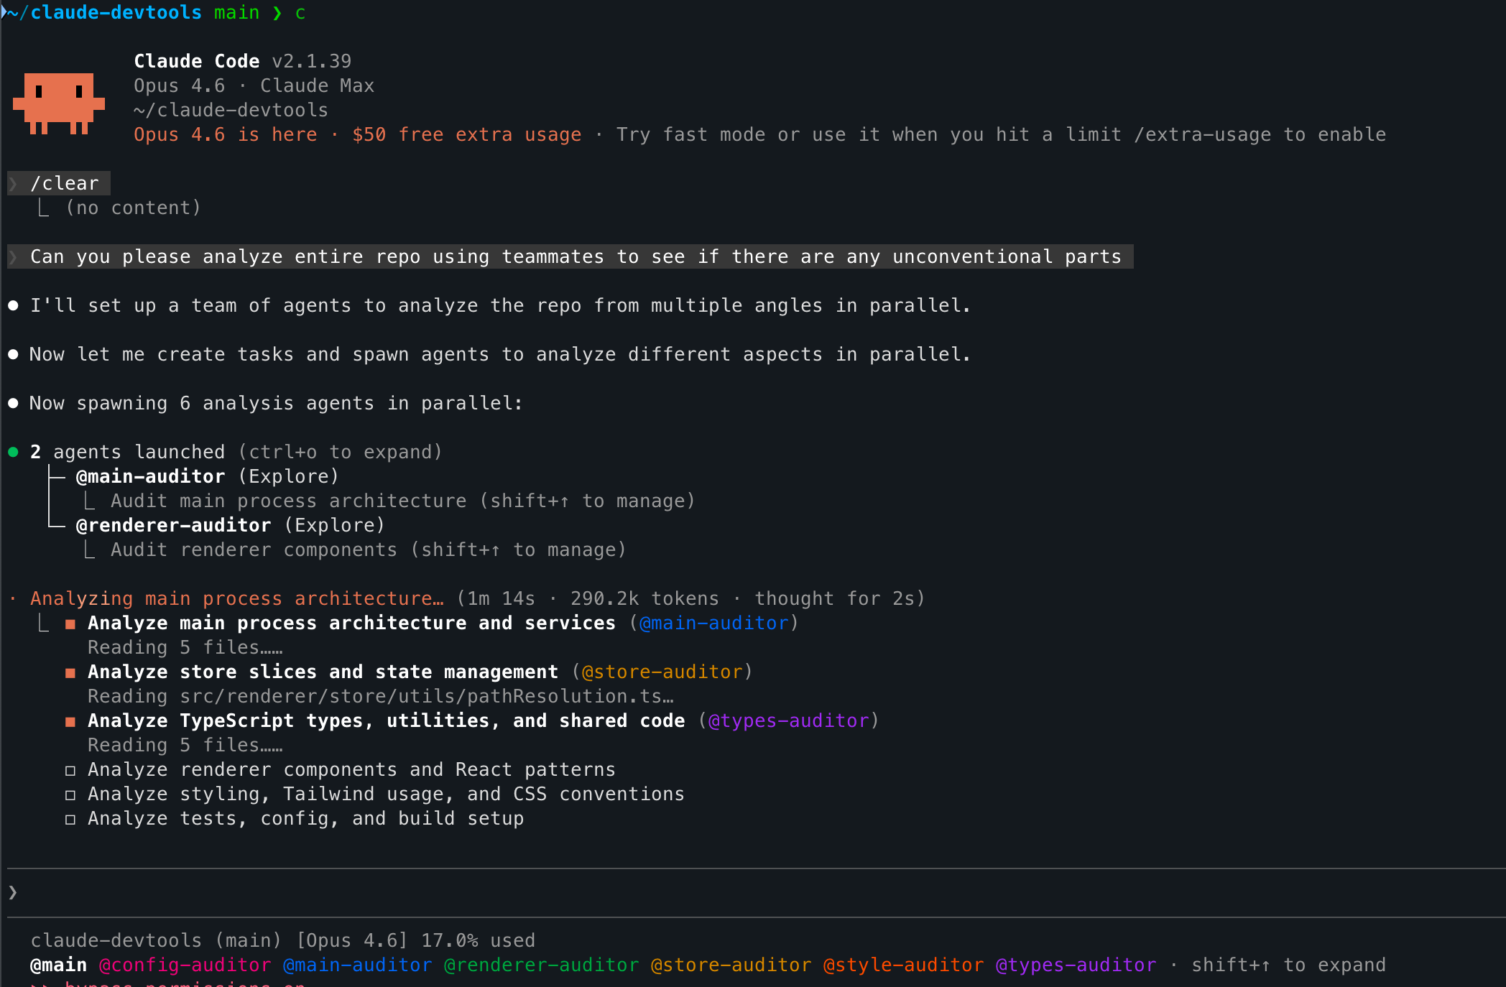Expand the "2 agents launched" summary
The image size is (1506, 987).
tap(138, 452)
